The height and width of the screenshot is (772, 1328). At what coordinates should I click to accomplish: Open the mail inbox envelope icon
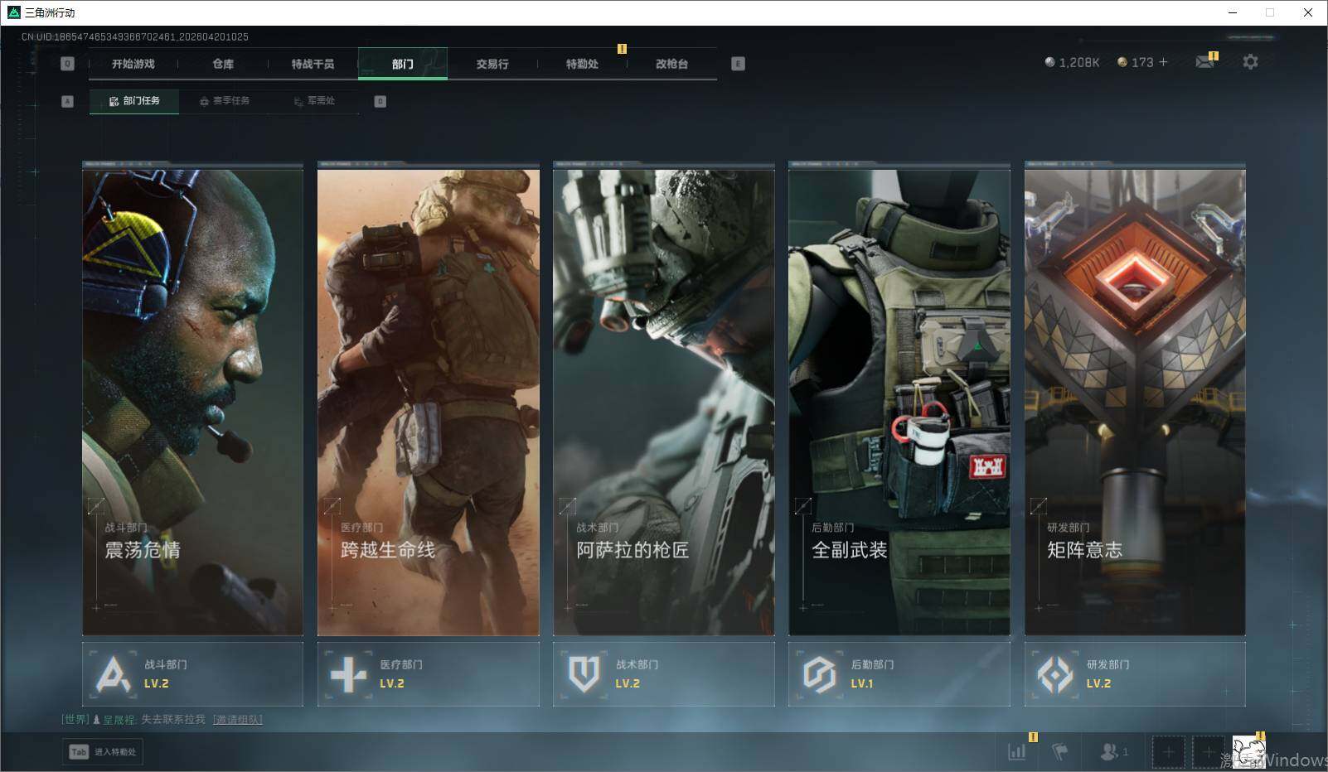(x=1205, y=62)
